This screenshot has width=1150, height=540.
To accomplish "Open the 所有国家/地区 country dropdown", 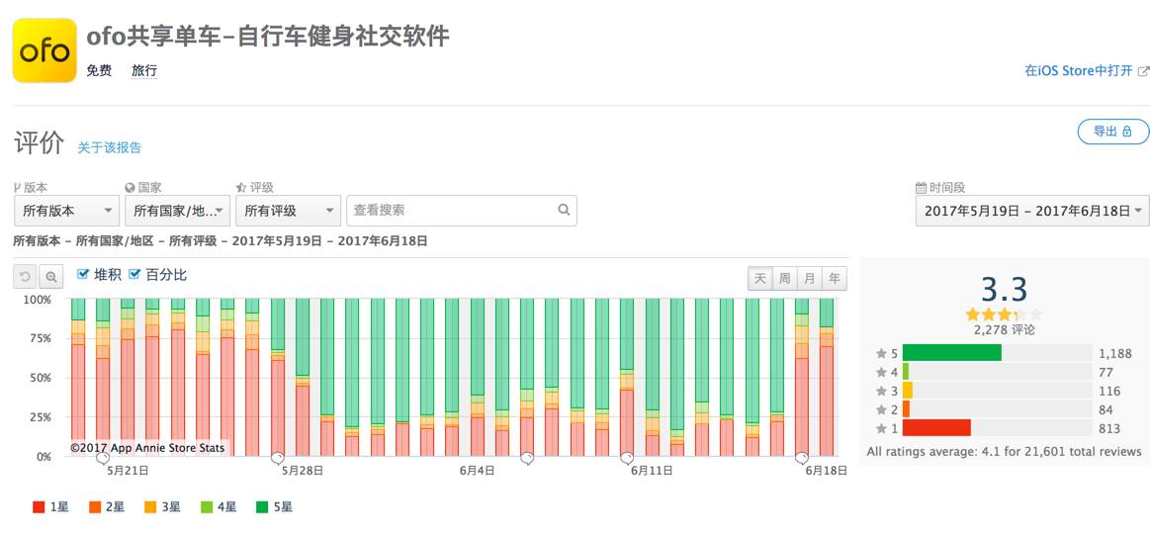I will (x=177, y=211).
